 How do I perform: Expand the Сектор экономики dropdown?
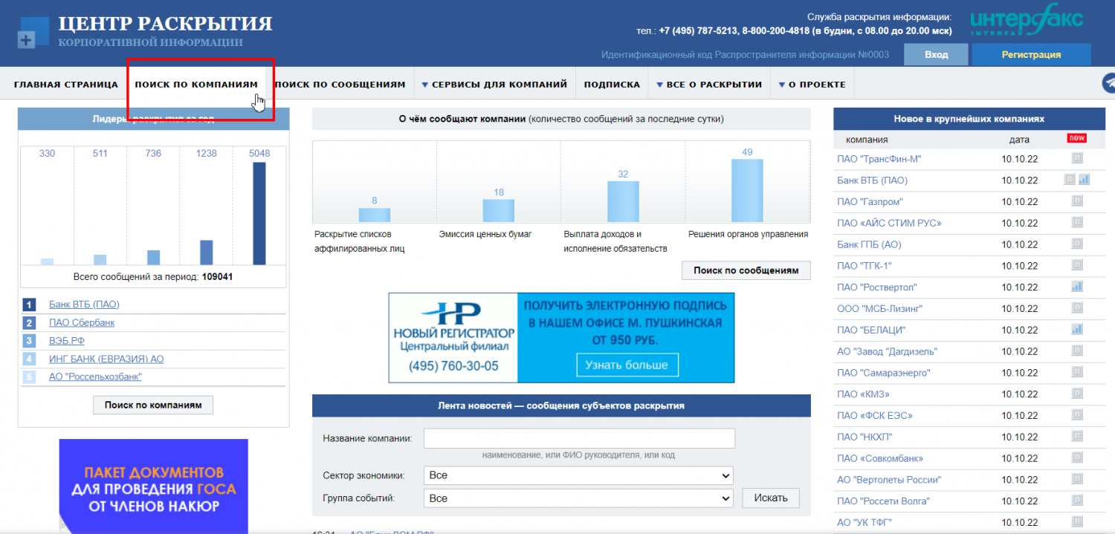pyautogui.click(x=578, y=475)
